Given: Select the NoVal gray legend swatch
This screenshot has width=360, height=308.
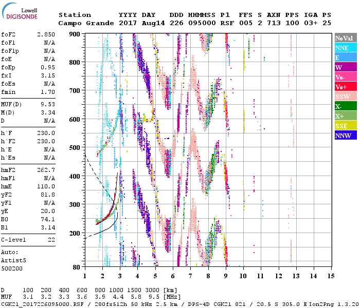Looking at the screenshot, I should pos(345,38).
